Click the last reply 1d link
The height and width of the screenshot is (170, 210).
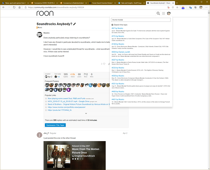coord(58,77)
